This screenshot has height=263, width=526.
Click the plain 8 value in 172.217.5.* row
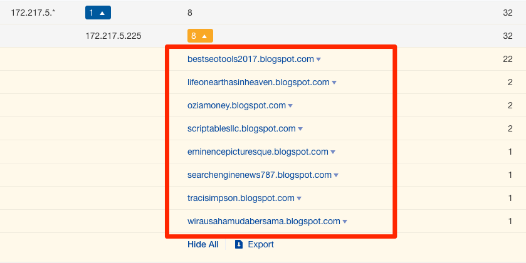(190, 13)
